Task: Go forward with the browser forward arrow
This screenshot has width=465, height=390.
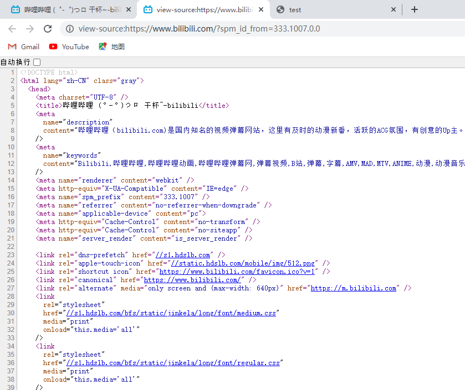Action: (30, 29)
